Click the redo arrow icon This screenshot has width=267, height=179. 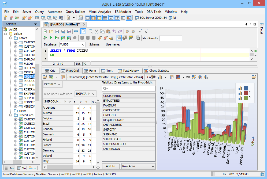(x=120, y=32)
